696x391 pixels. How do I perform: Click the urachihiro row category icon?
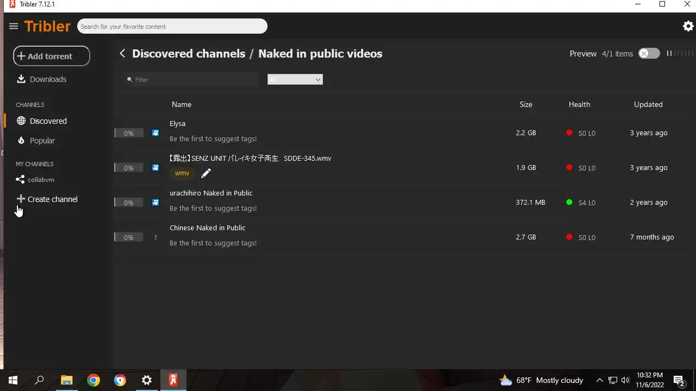click(x=156, y=203)
